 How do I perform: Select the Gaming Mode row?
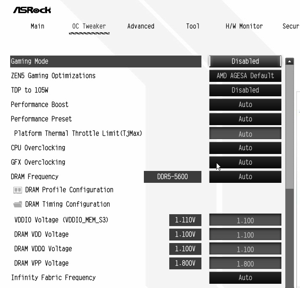[106, 62]
